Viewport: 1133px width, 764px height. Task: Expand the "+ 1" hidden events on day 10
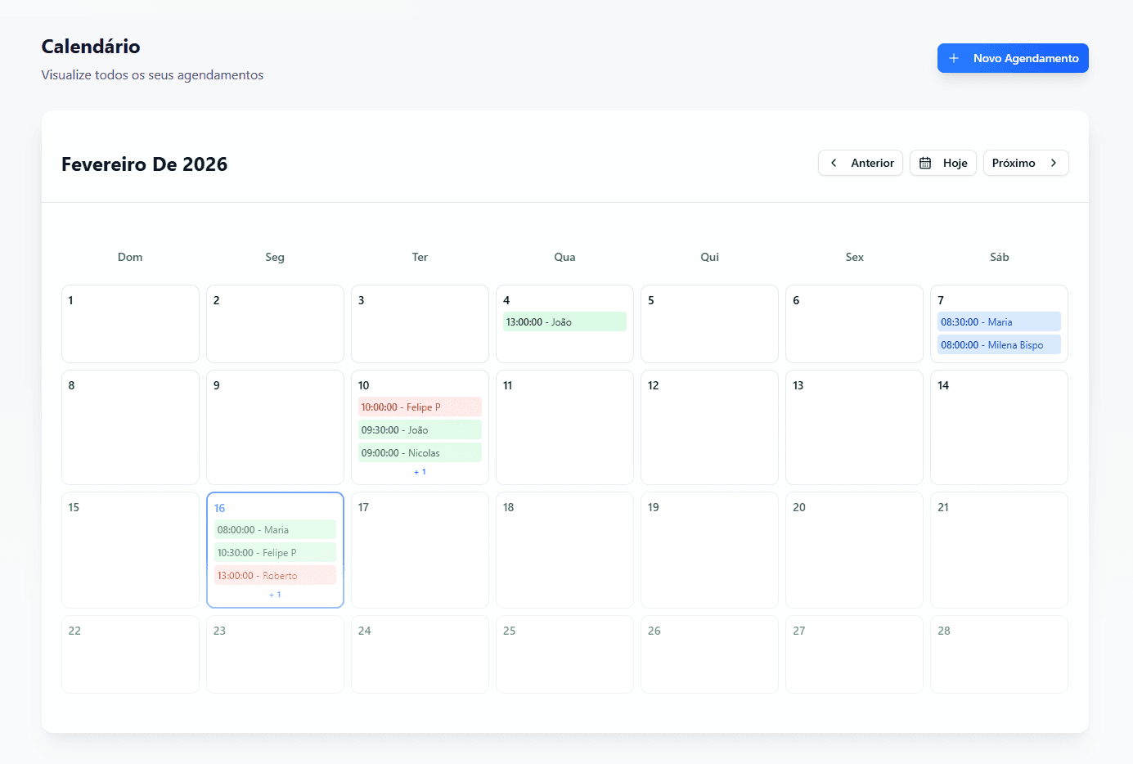click(x=420, y=471)
